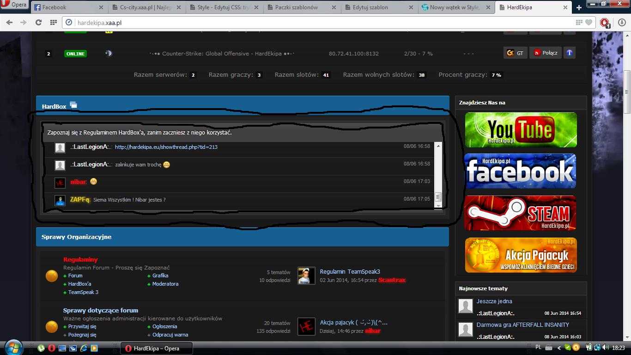This screenshot has height=355, width=631.
Task: Open a new browser tab
Action: coord(579,7)
